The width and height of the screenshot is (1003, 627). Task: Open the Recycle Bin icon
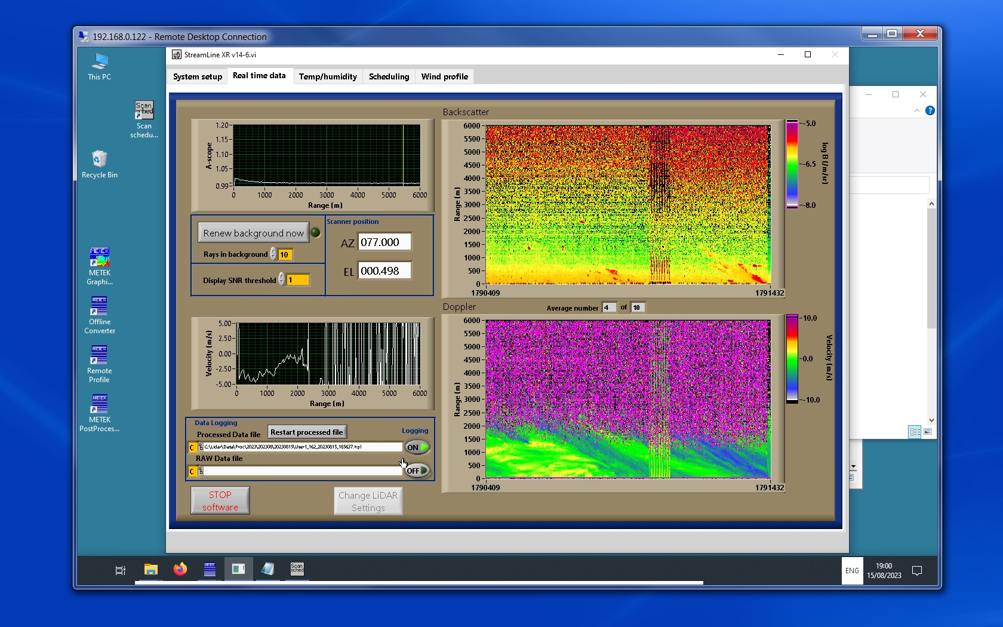pyautogui.click(x=99, y=159)
